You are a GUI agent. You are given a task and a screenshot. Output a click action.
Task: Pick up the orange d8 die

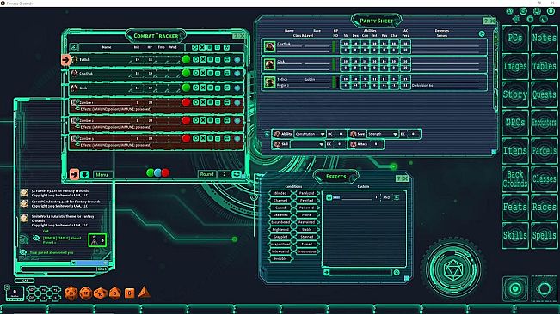point(115,293)
